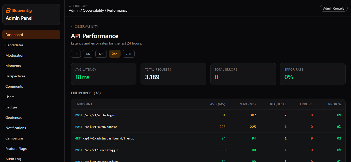Open Feature Flags in the sidebar
351x162 pixels.
coord(31,149)
